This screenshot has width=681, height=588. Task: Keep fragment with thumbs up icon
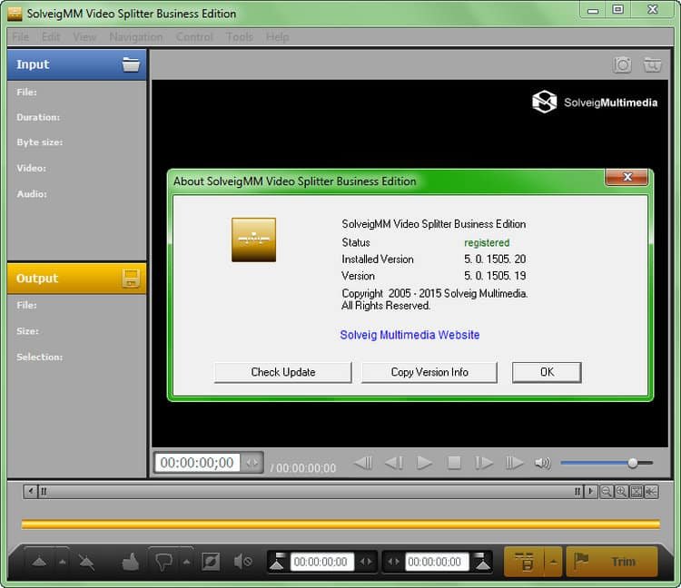pos(130,562)
